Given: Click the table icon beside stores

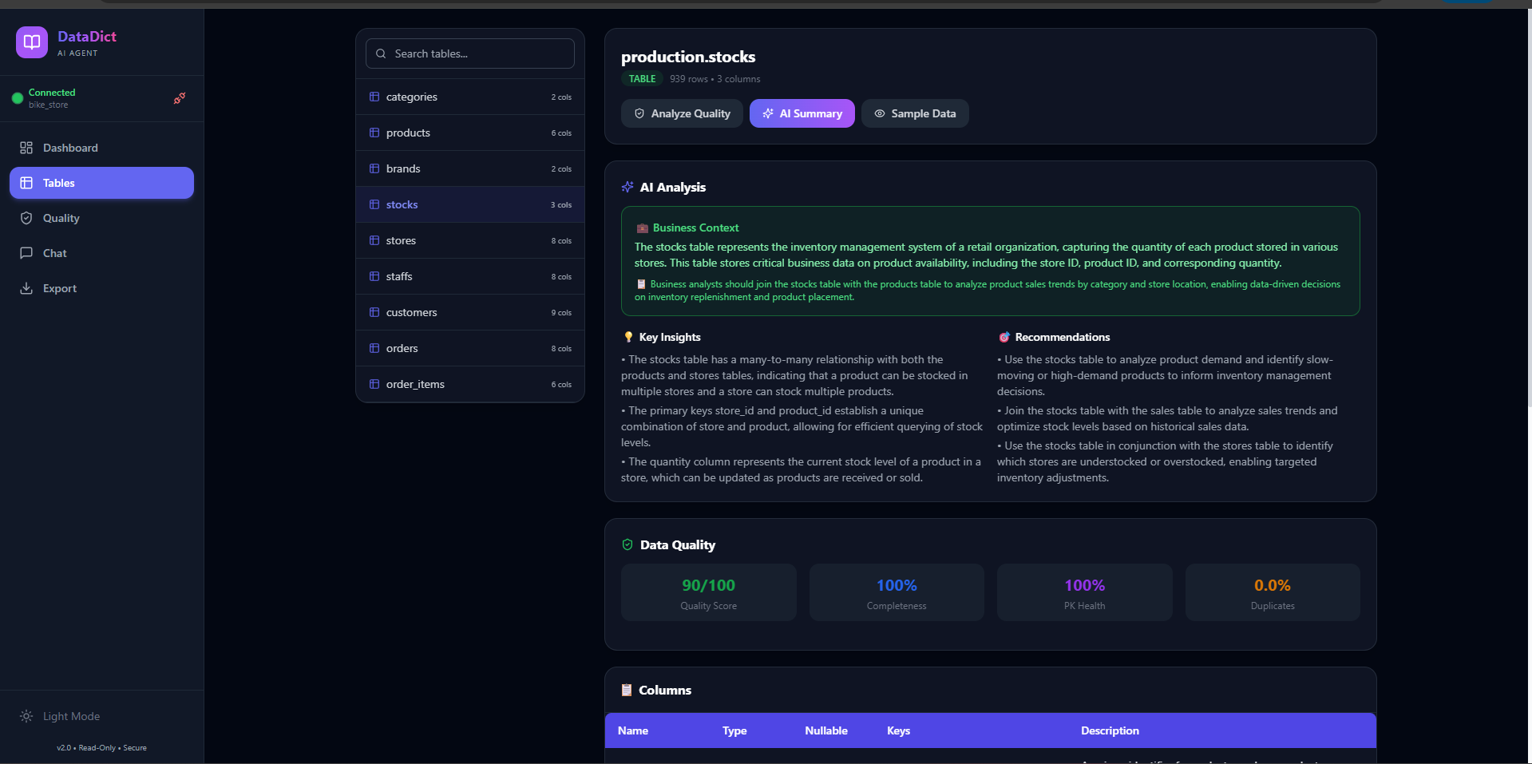Looking at the screenshot, I should (x=374, y=240).
